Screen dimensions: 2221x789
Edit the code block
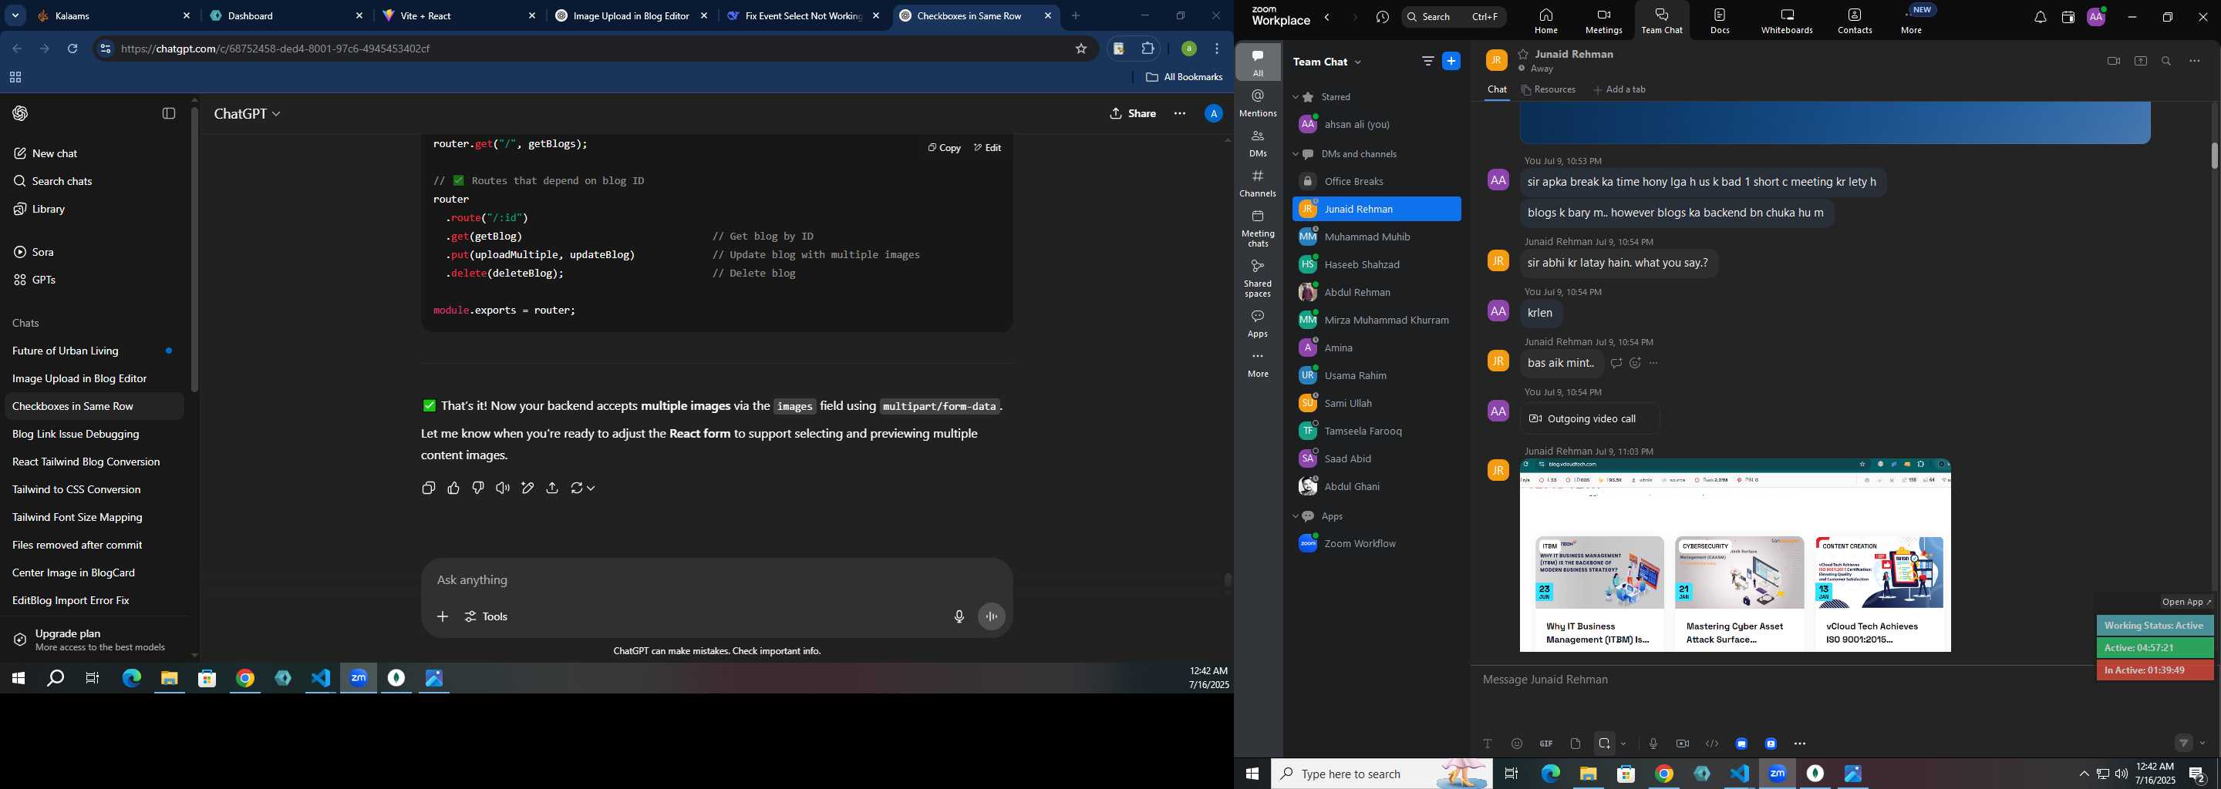[x=987, y=148]
